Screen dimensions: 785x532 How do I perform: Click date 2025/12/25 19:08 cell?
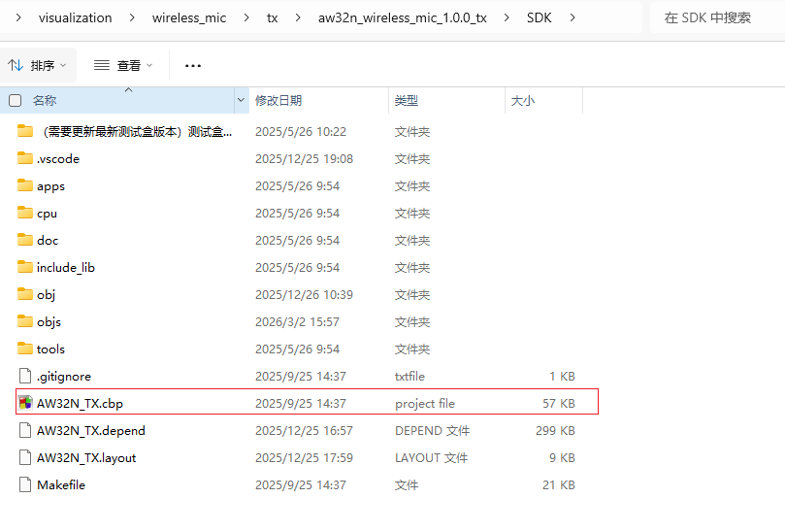304,159
